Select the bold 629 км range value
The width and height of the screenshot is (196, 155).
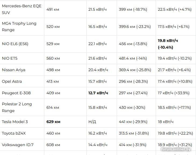(53, 122)
